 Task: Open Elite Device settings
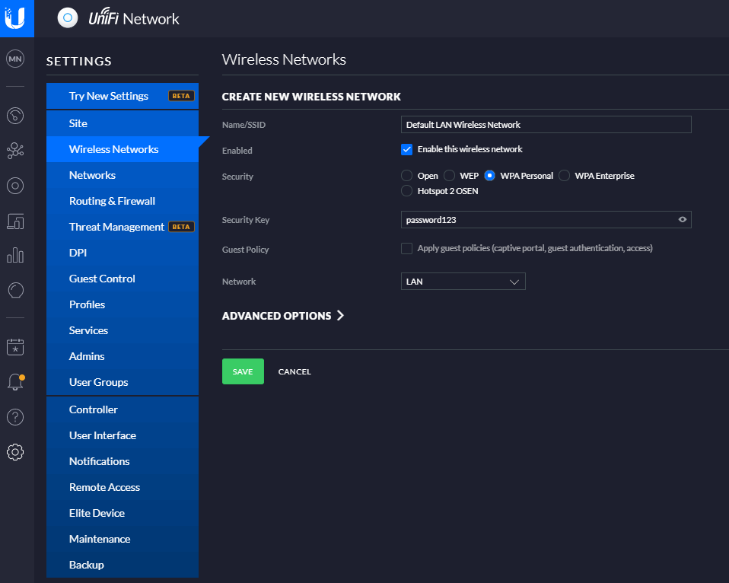point(123,513)
